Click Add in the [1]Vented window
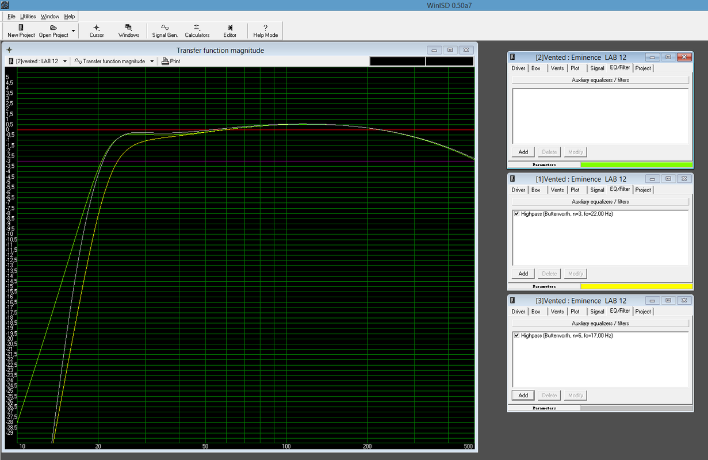 coord(523,274)
